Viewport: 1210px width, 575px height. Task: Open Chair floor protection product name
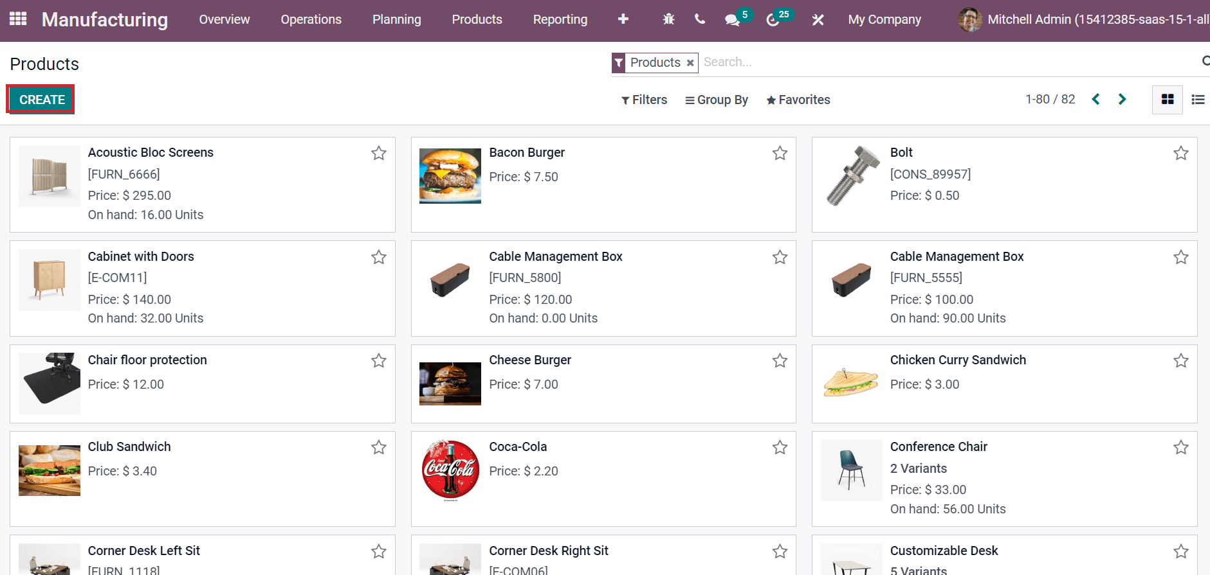coord(147,360)
